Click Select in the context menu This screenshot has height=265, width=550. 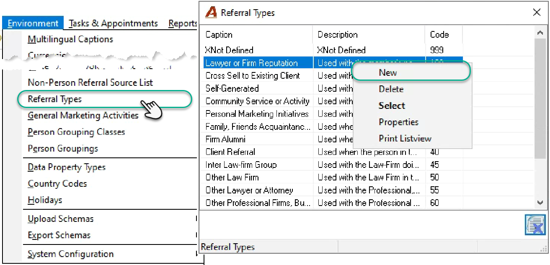coord(392,106)
